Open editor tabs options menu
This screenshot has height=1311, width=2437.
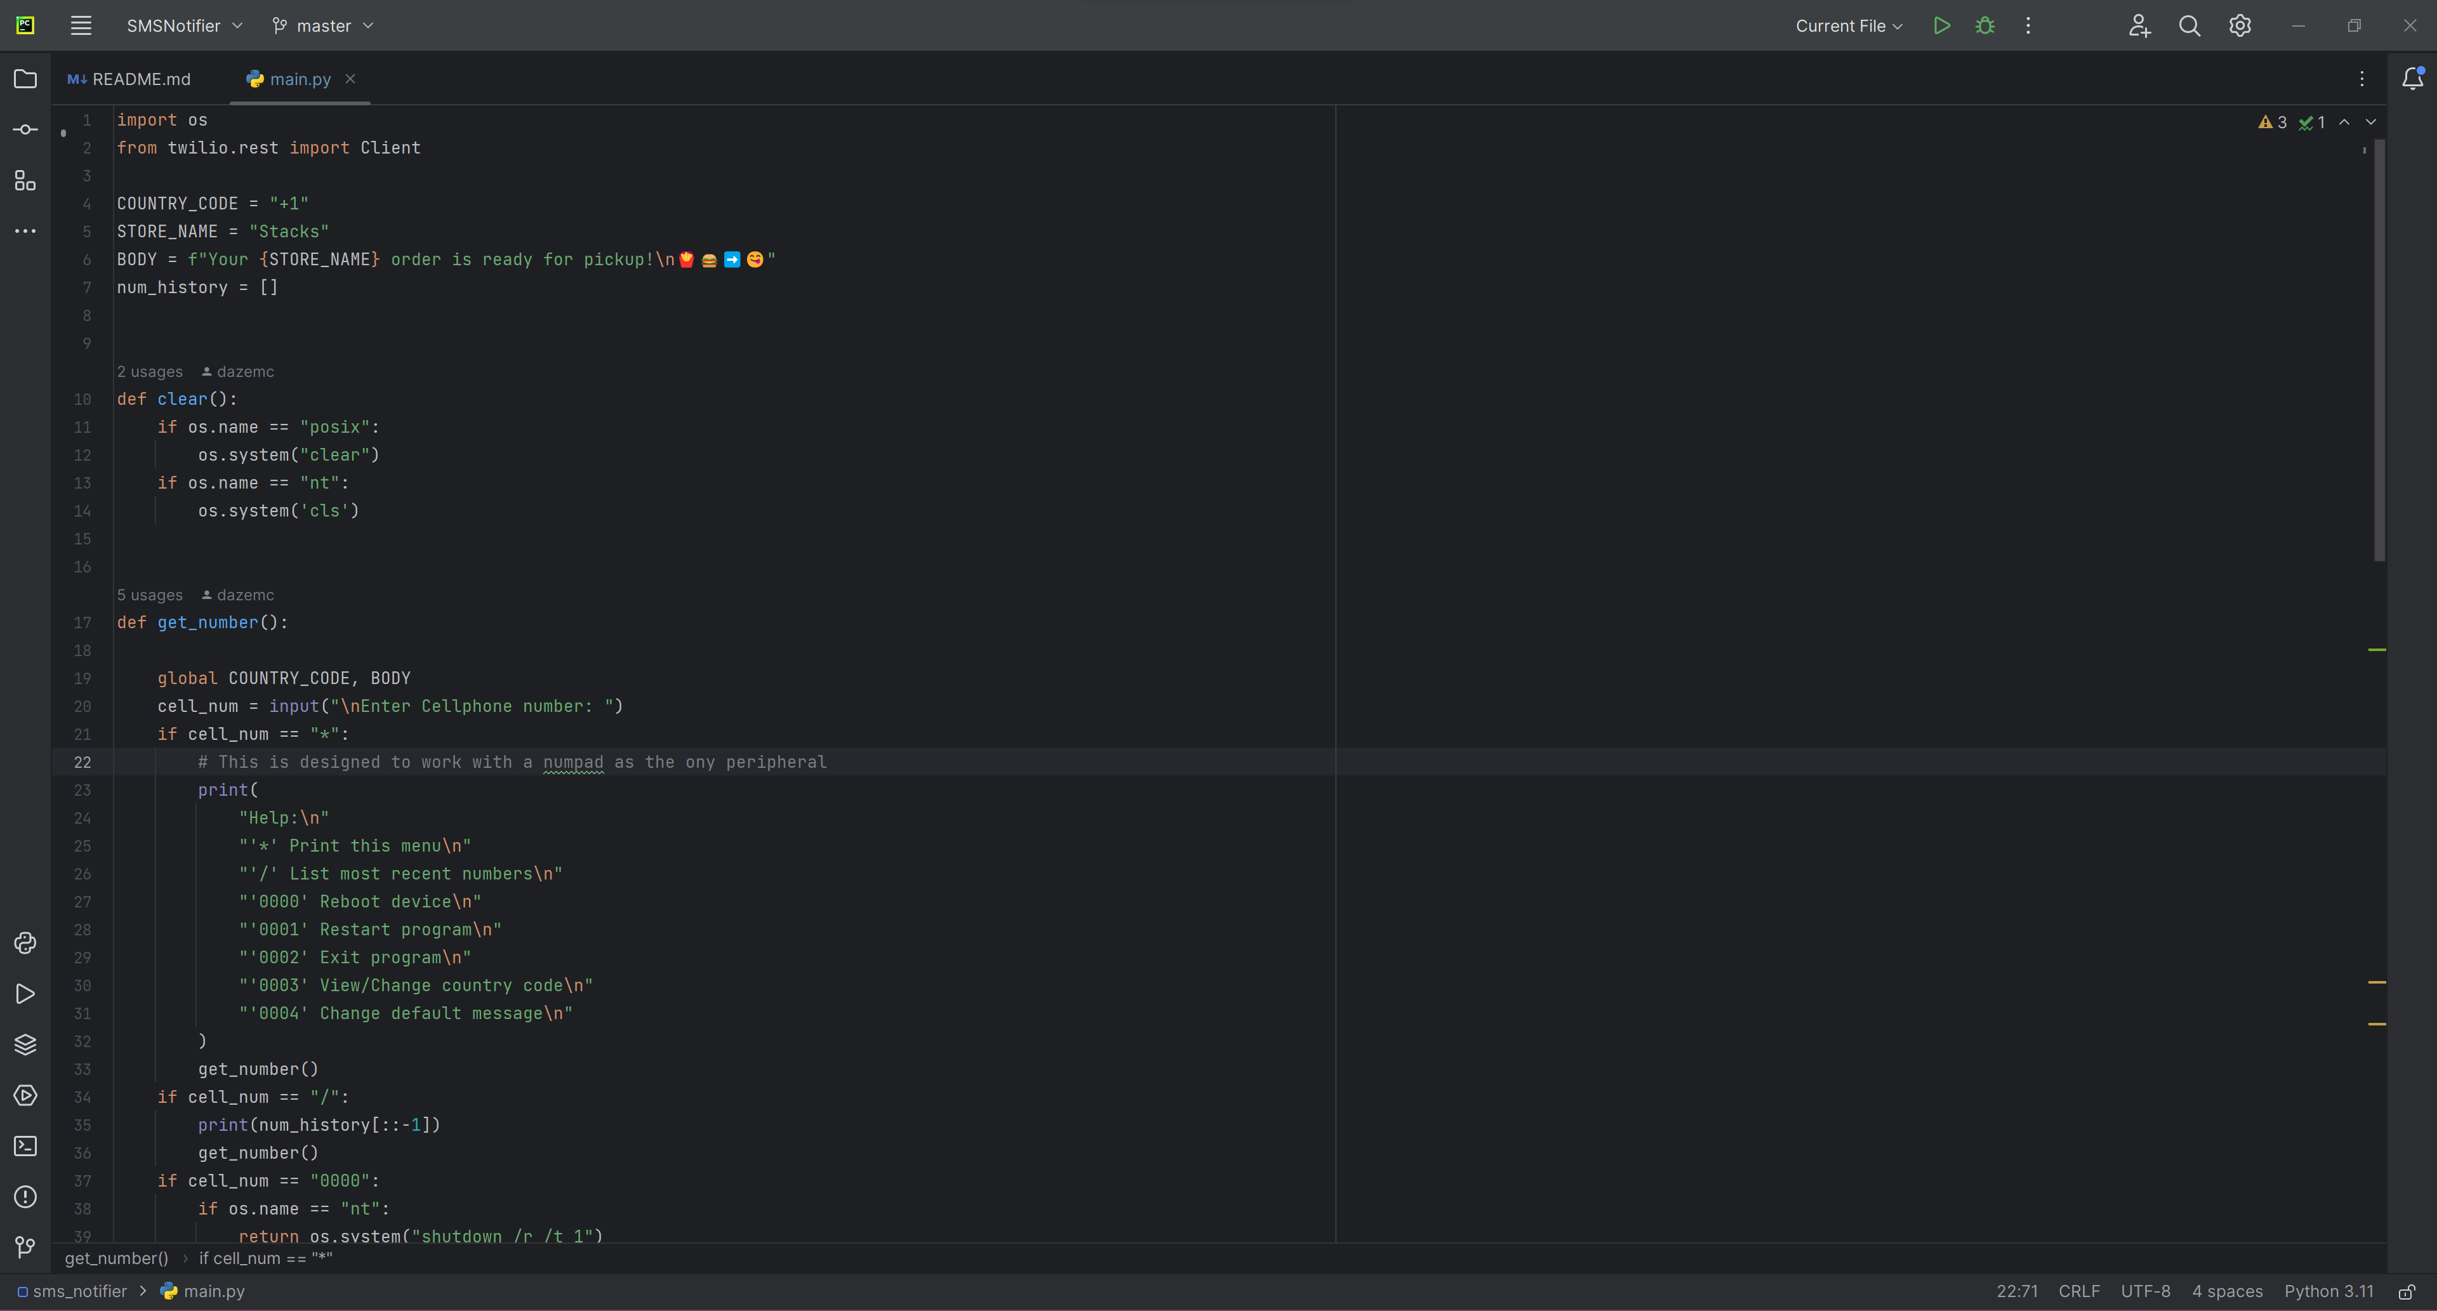[x=2361, y=79]
